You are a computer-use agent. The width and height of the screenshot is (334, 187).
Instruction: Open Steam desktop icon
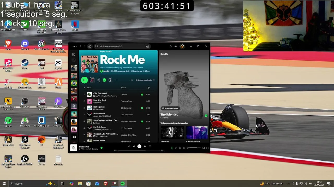coord(25,64)
